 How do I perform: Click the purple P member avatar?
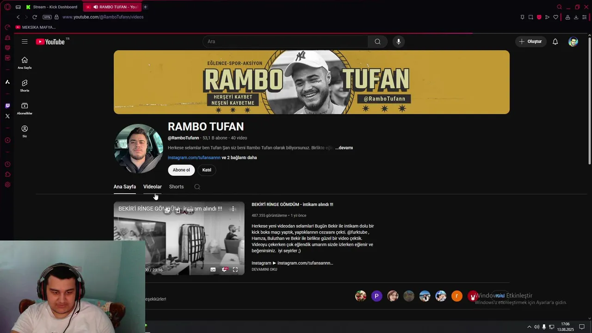[x=376, y=296]
